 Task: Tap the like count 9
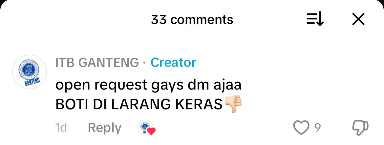pyautogui.click(x=318, y=128)
